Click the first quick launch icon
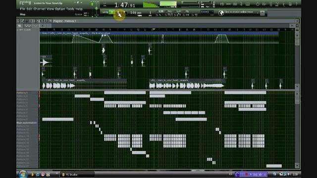This screenshot has width=317, height=178. coord(33,175)
